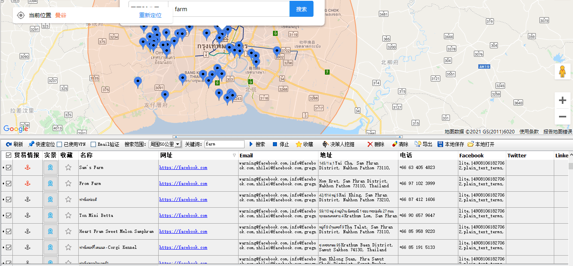This screenshot has width=573, height=266.
Task: Click the blue 搜索 button on map
Action: coord(301,9)
